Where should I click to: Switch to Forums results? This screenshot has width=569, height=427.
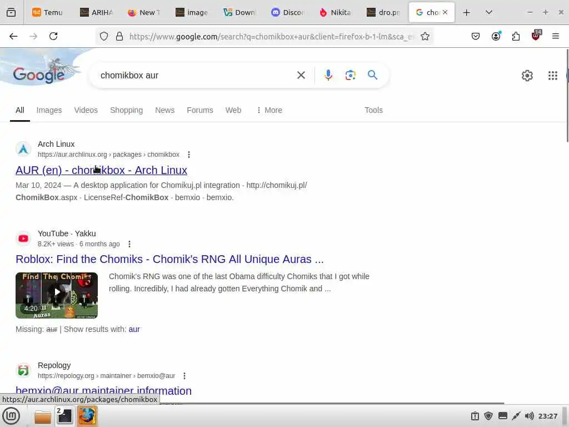tap(200, 110)
